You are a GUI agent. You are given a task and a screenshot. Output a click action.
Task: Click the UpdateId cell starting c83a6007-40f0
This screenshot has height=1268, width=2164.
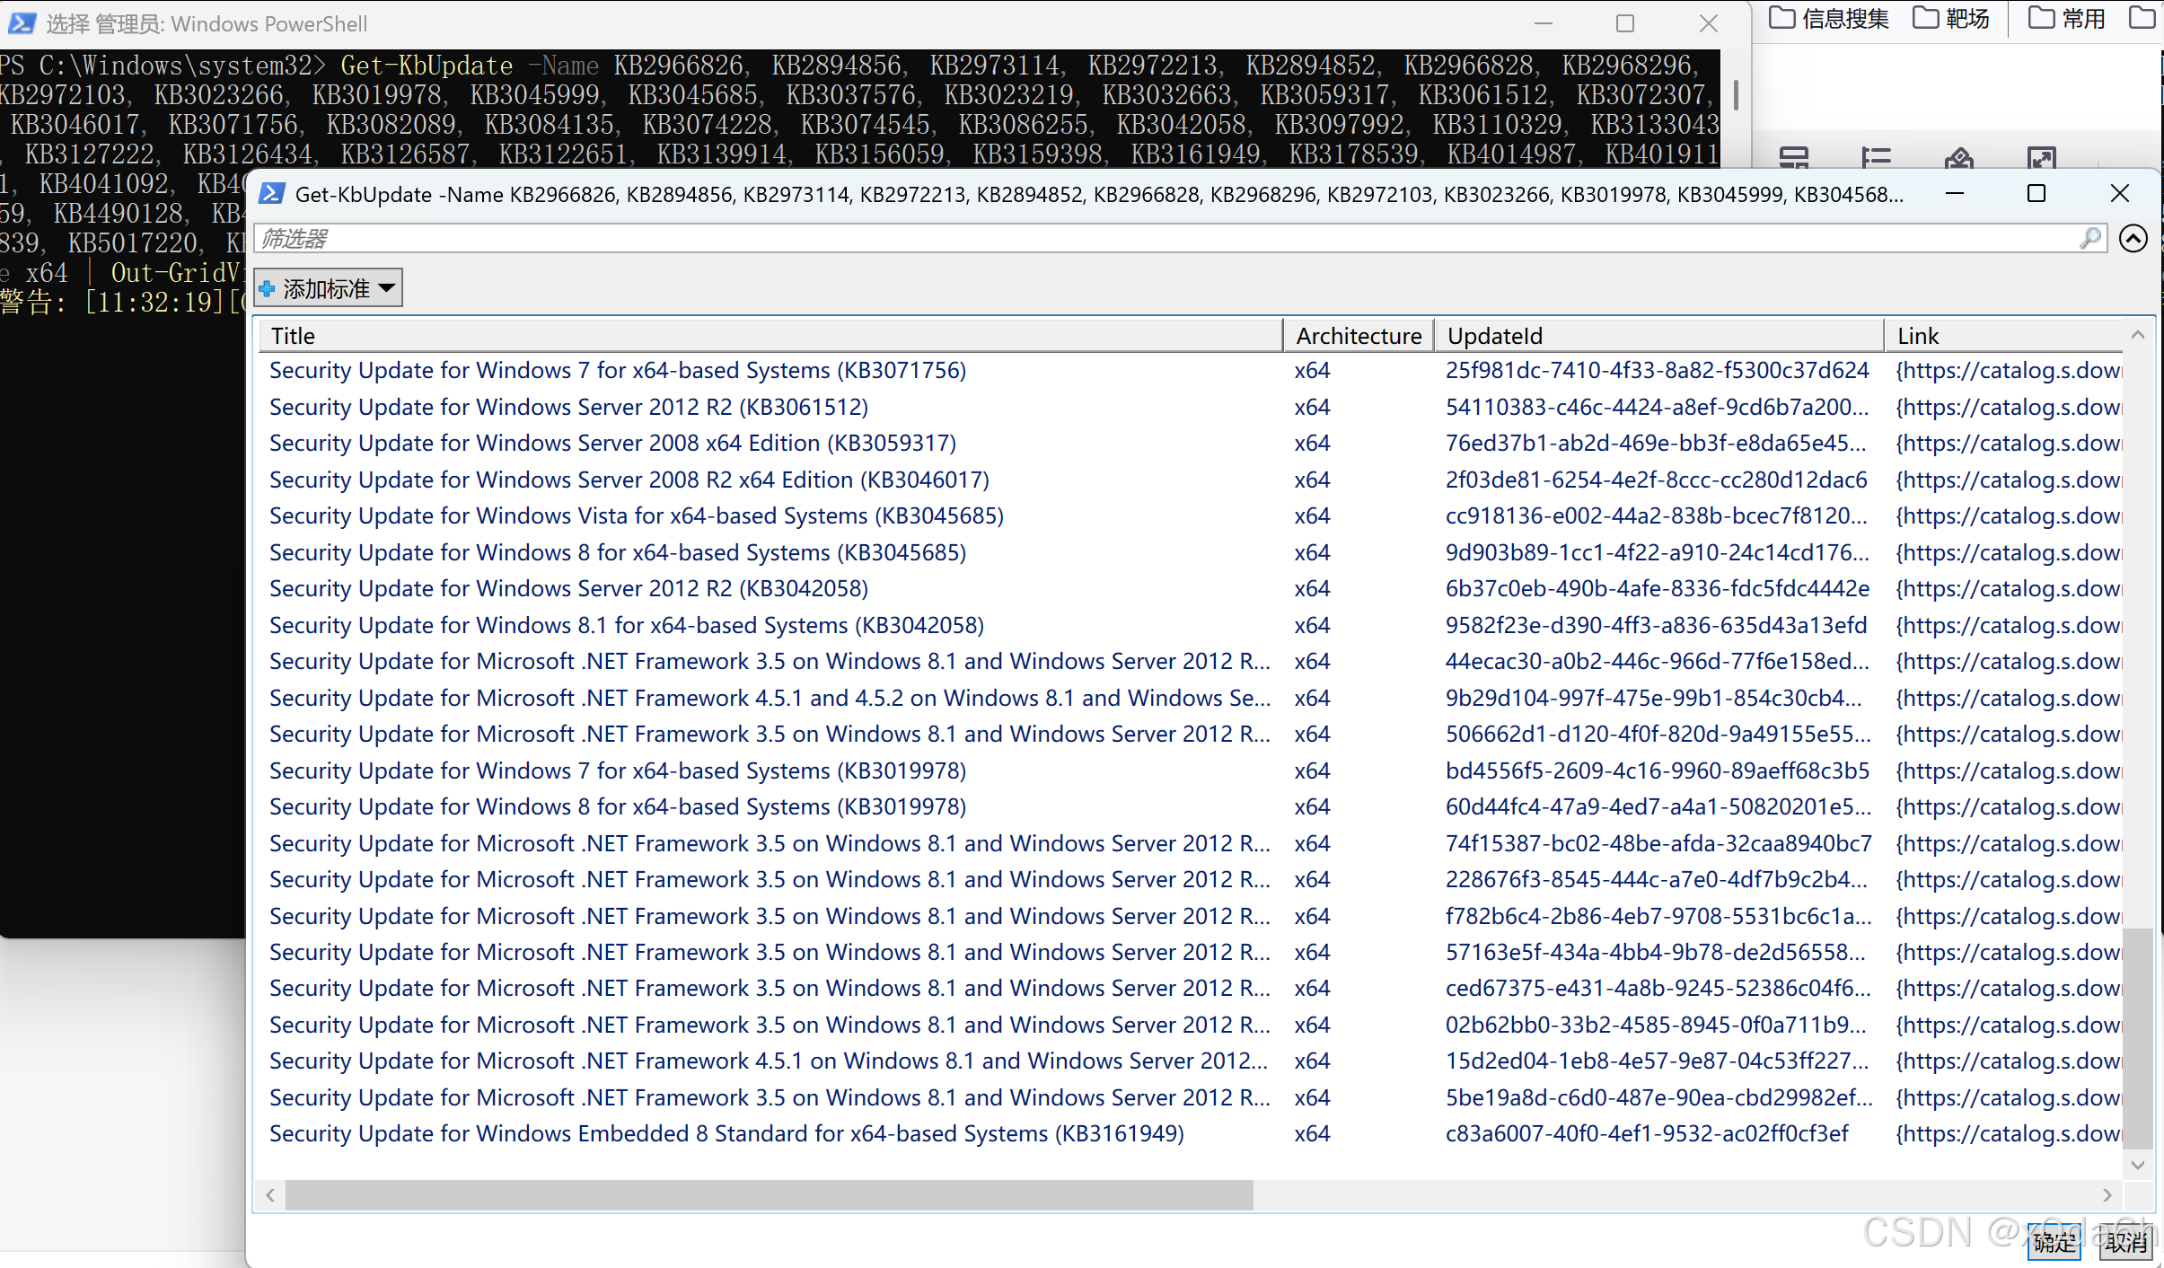pyautogui.click(x=1647, y=1134)
